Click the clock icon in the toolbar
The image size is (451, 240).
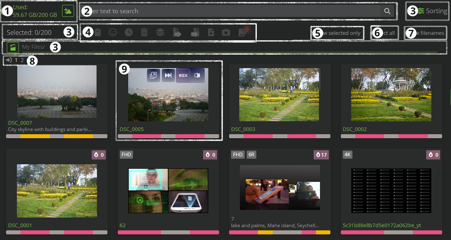pyautogui.click(x=128, y=33)
